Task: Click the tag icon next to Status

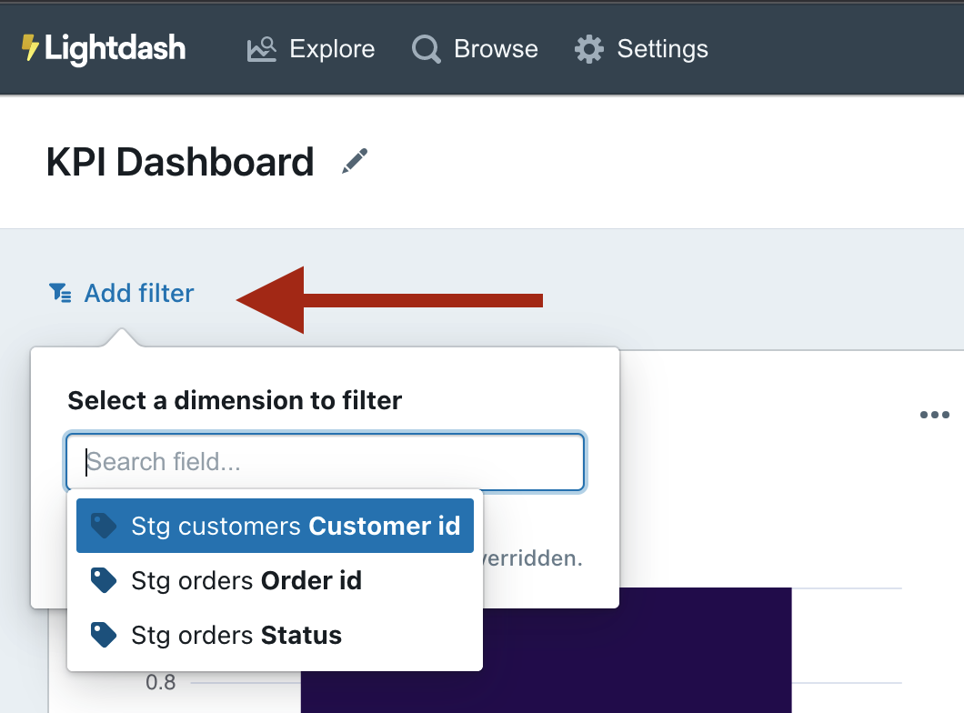Action: [x=105, y=635]
